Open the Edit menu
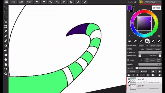Screen dimensions: 165x93 point(21,2)
